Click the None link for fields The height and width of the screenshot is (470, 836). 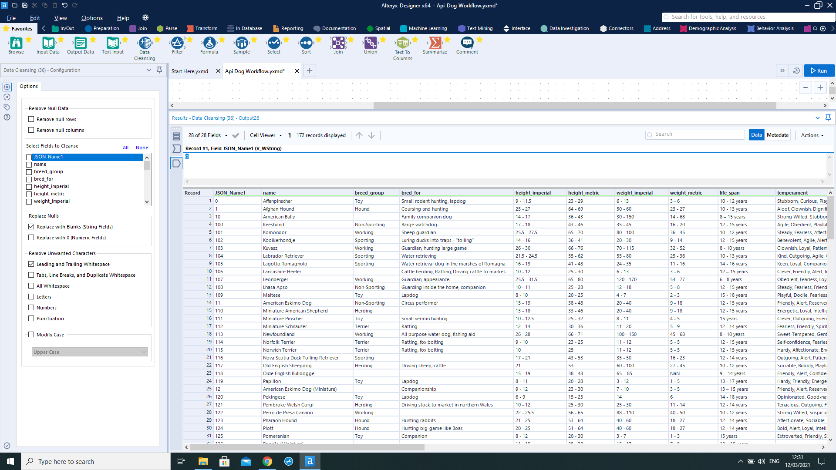[142, 148]
